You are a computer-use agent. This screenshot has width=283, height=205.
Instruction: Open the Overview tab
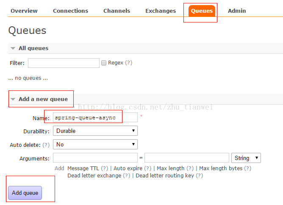pyautogui.click(x=24, y=11)
